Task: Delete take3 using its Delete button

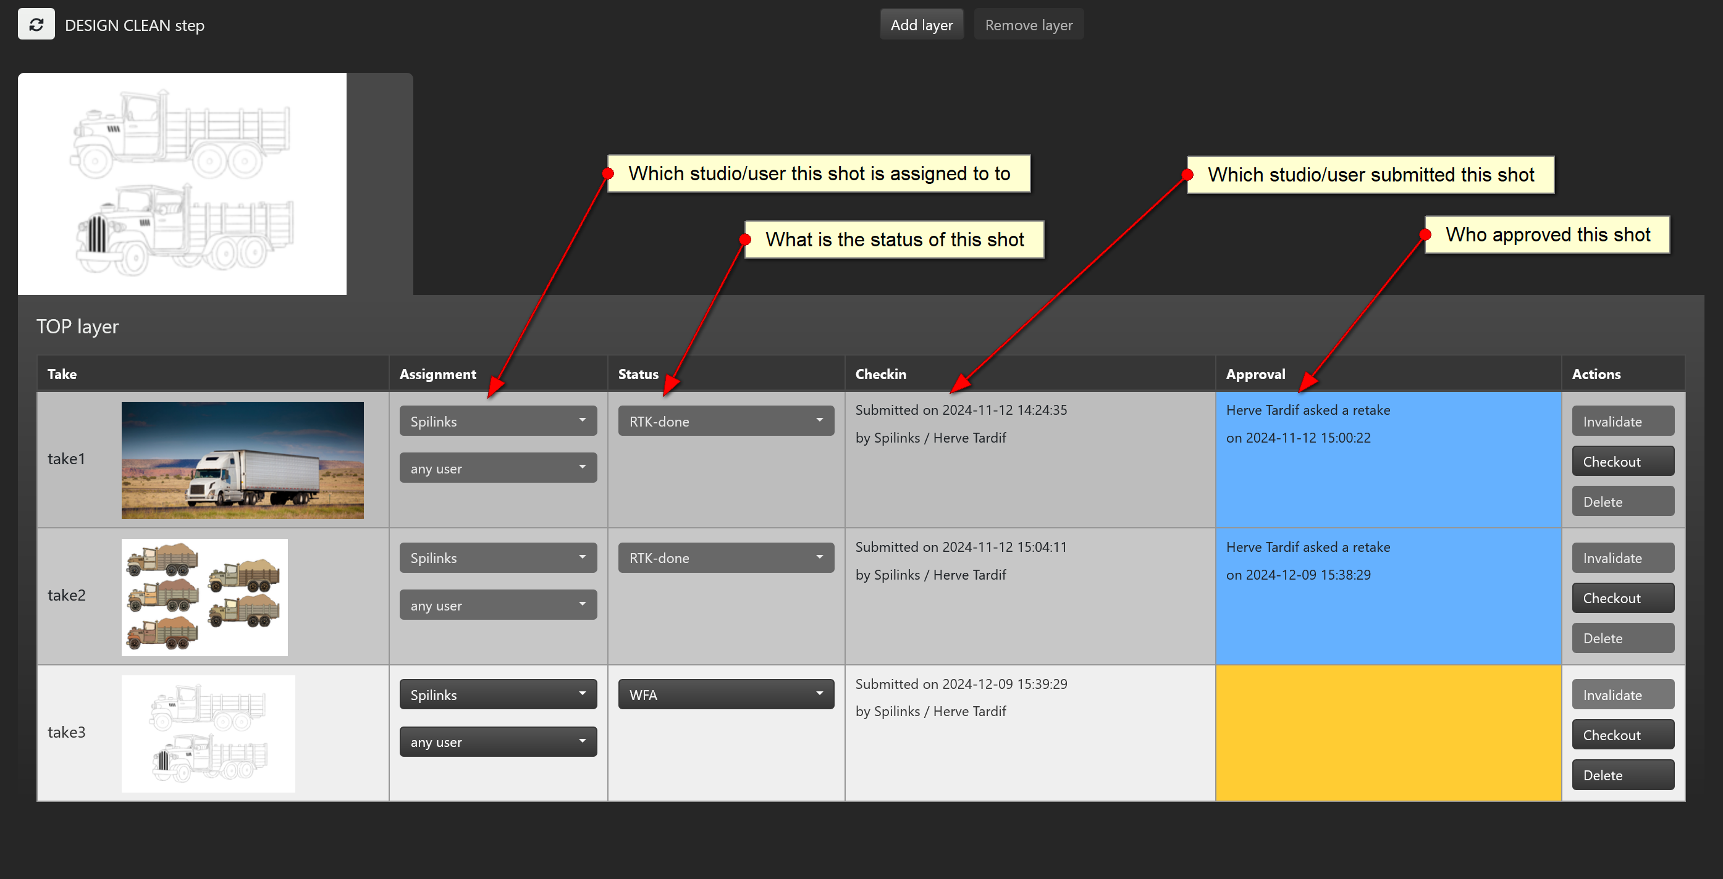Action: coord(1622,775)
